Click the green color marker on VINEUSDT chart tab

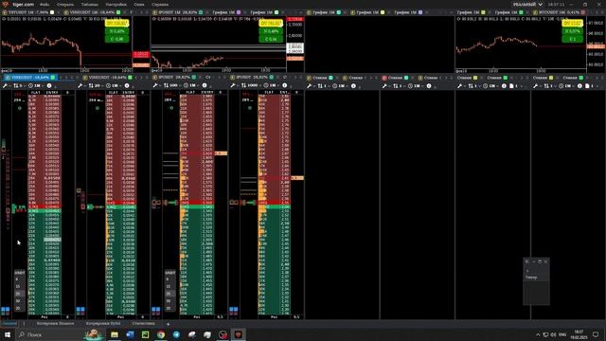click(x=118, y=12)
